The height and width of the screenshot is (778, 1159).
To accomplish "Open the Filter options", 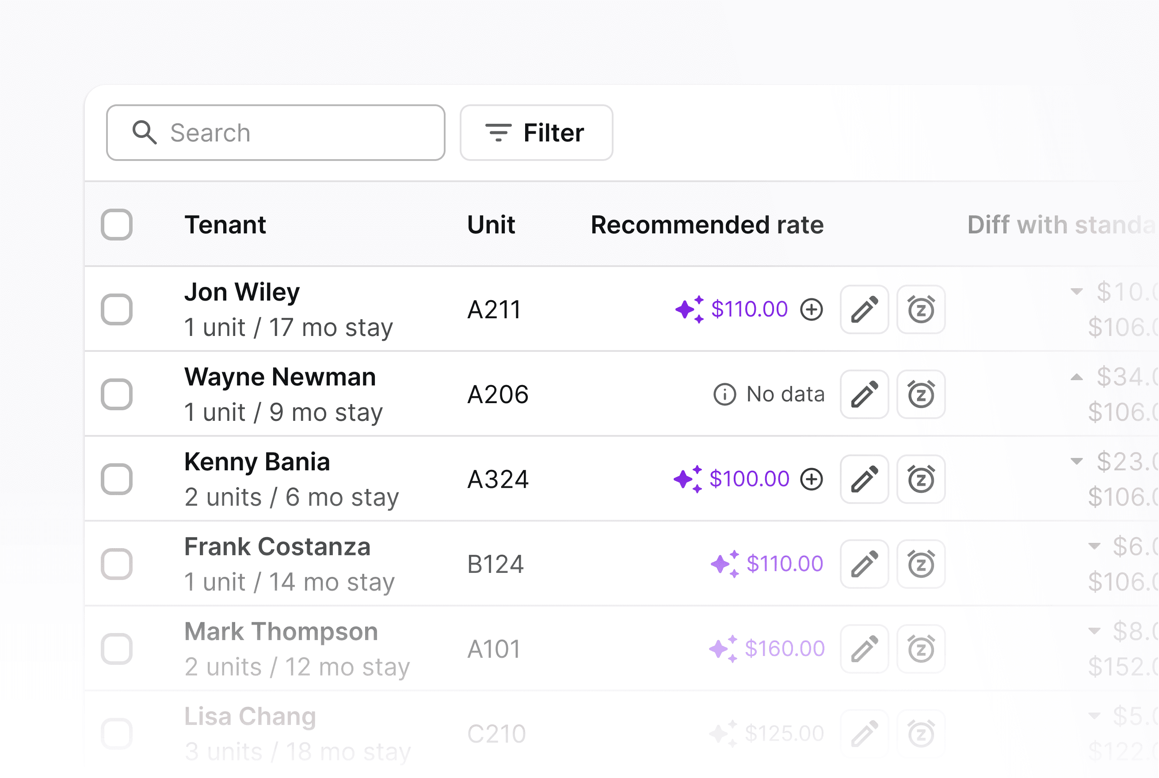I will (536, 133).
